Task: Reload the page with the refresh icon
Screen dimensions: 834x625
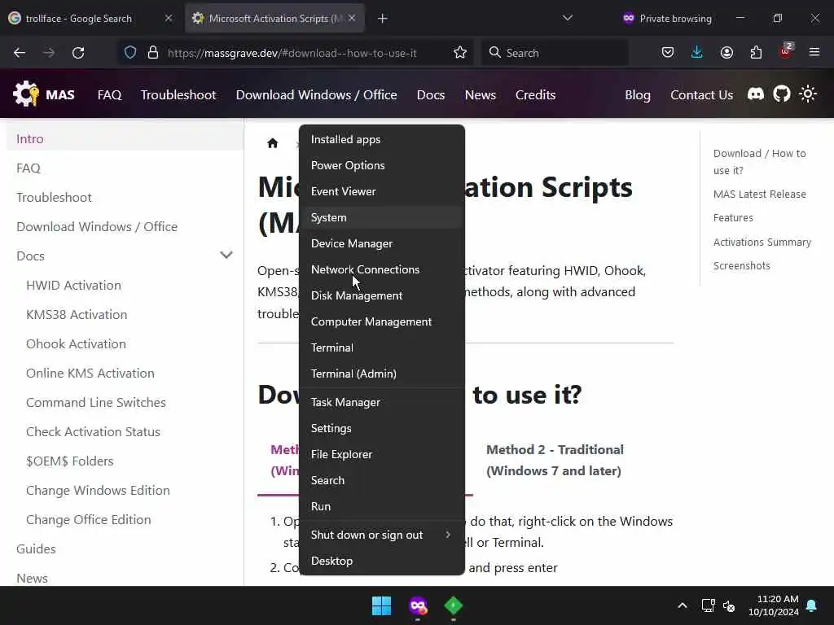Action: 78,53
